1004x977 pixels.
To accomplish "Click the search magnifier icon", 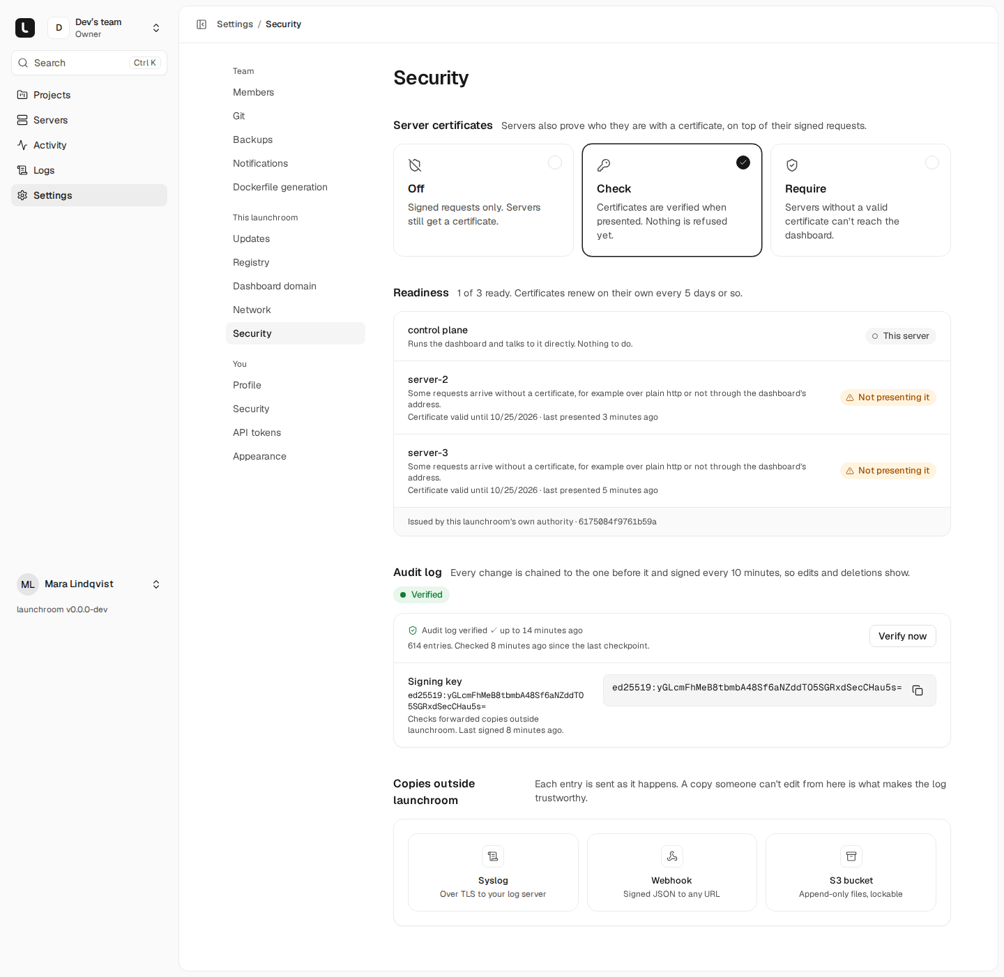I will (x=23, y=63).
